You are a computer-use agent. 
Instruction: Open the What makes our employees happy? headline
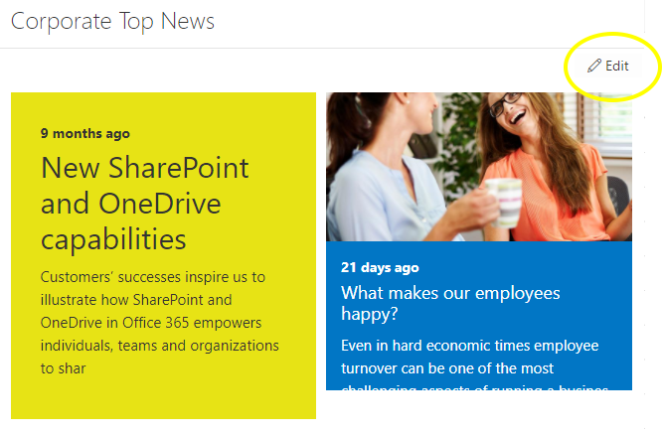(450, 303)
